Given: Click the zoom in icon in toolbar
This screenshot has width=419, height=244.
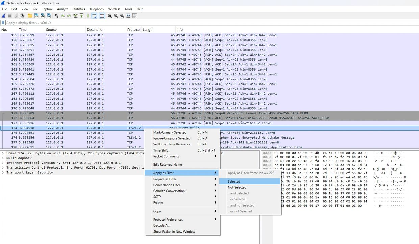Looking at the screenshot, I should (x=110, y=16).
